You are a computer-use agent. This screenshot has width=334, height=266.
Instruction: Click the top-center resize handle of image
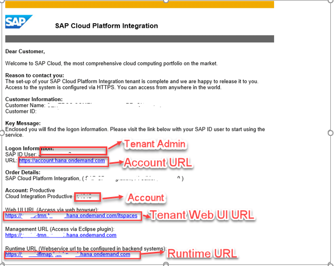pyautogui.click(x=166, y=1)
